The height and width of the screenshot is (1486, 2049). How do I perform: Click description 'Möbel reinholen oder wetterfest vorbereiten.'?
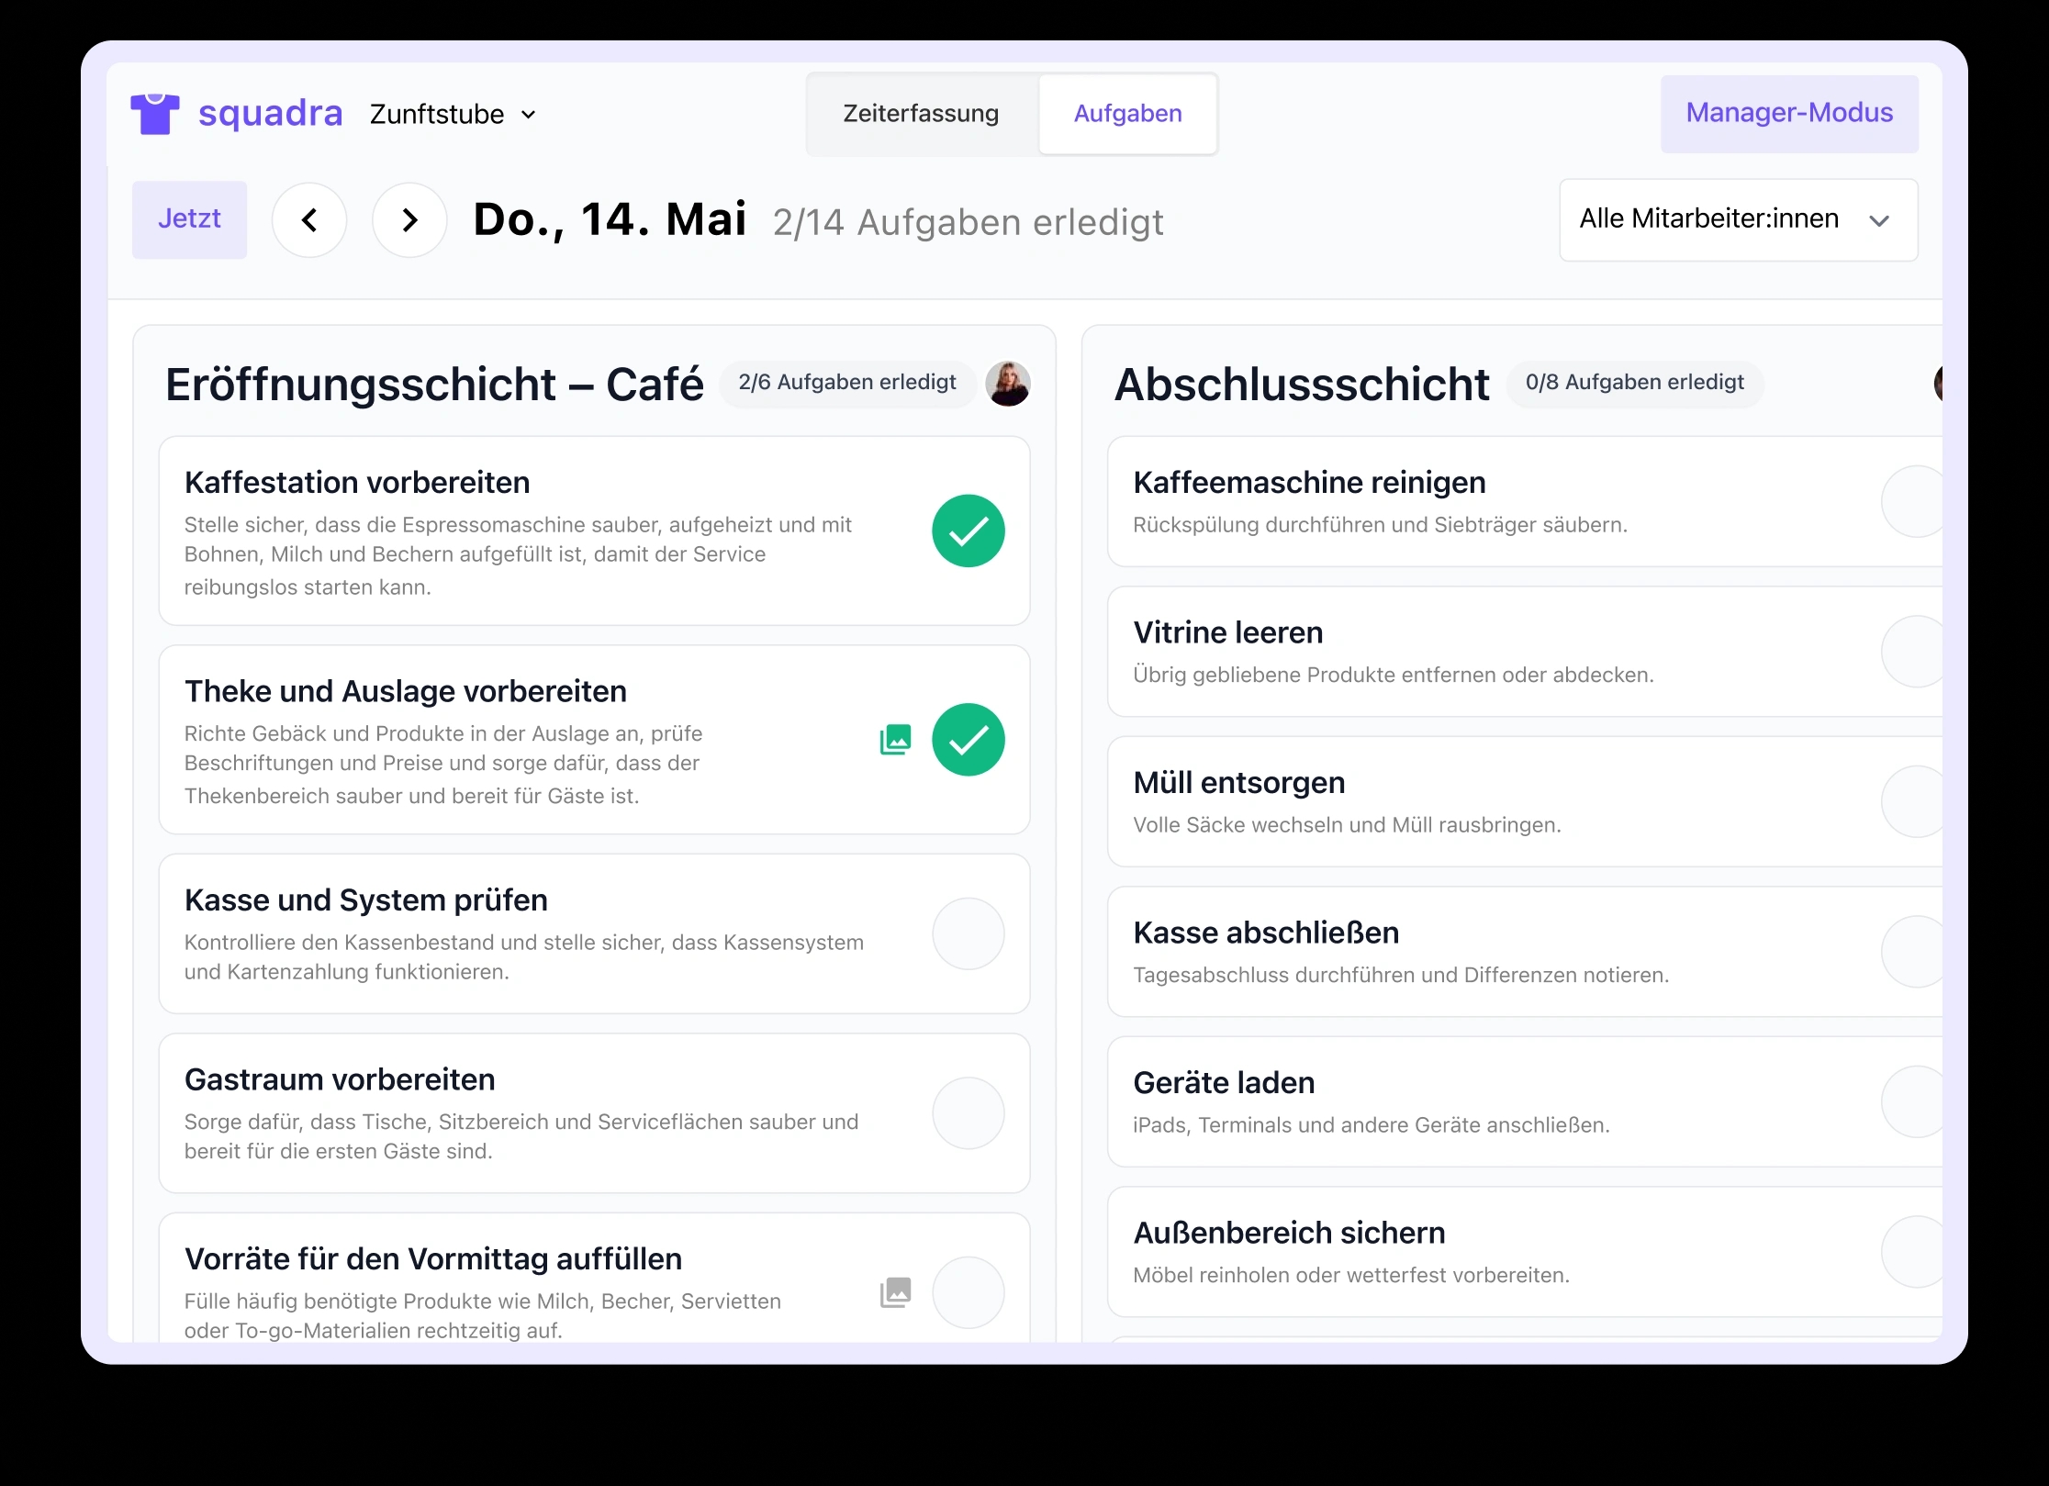(1351, 1276)
